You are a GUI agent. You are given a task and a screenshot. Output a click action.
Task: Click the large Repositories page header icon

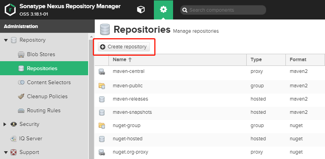105,30
